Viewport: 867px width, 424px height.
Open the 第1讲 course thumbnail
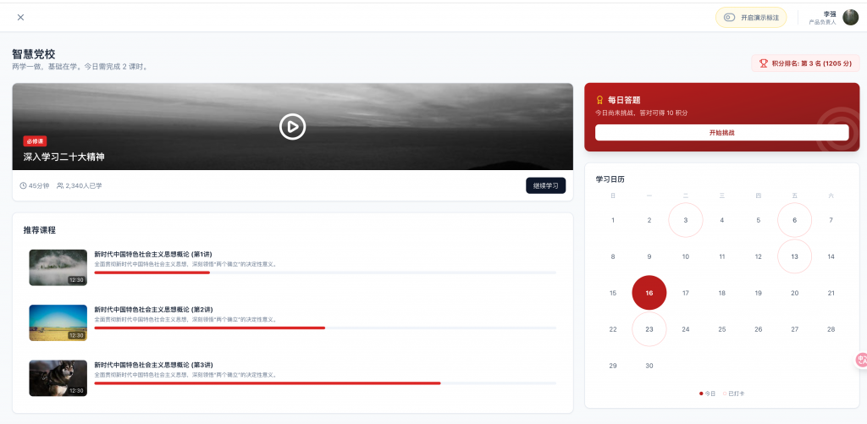(x=58, y=267)
